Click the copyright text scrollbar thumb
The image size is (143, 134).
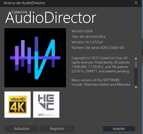click(x=136, y=65)
